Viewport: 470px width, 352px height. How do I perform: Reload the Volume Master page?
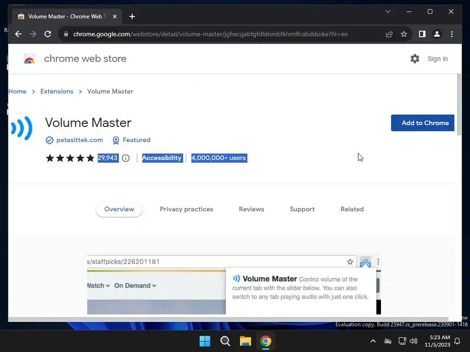coord(48,34)
